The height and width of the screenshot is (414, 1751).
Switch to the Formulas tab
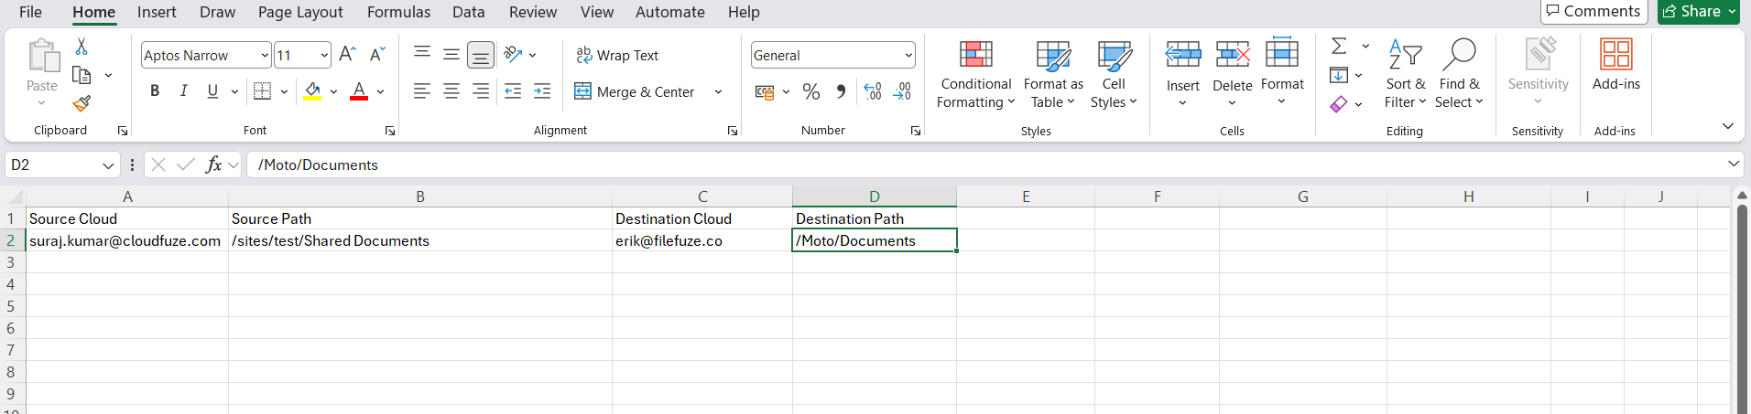(398, 12)
